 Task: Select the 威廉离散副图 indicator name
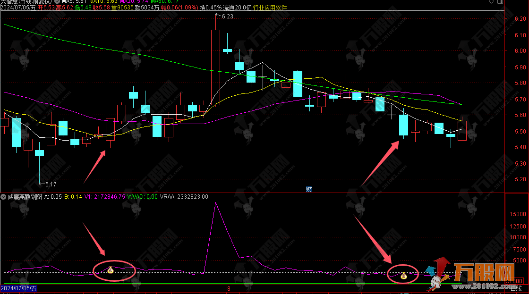[x=25, y=197]
